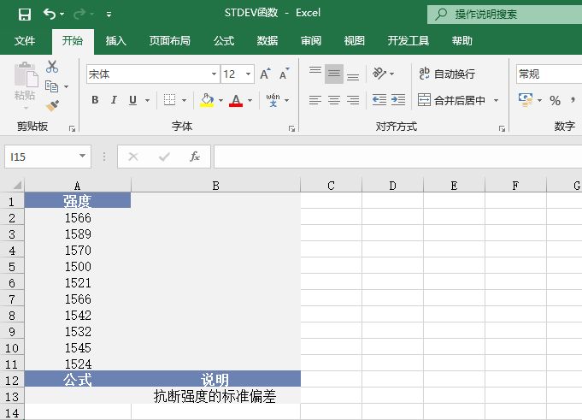Click the Undo arrow icon

(x=50, y=15)
